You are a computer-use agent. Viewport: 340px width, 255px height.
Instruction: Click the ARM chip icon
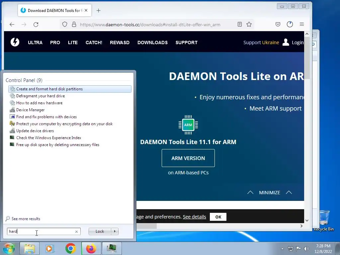coord(188,125)
